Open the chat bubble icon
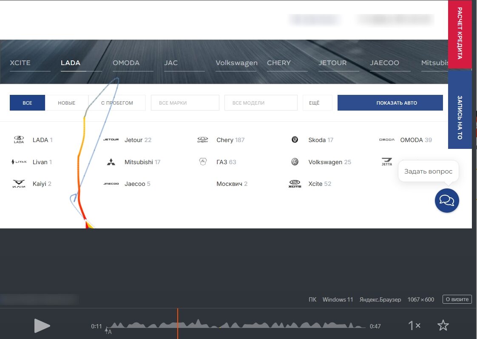The image size is (477, 339). pyautogui.click(x=447, y=200)
